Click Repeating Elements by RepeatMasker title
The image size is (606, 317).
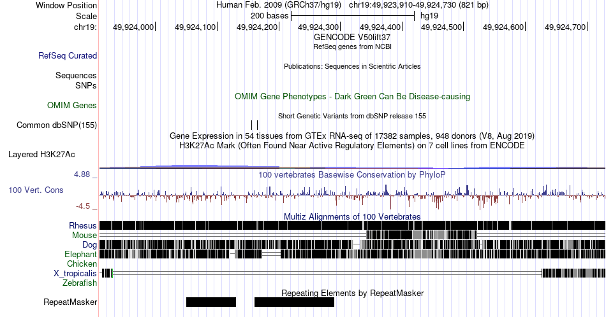click(x=352, y=293)
